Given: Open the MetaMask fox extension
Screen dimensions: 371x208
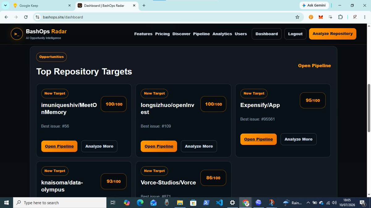Looking at the screenshot, I should coord(321,17).
